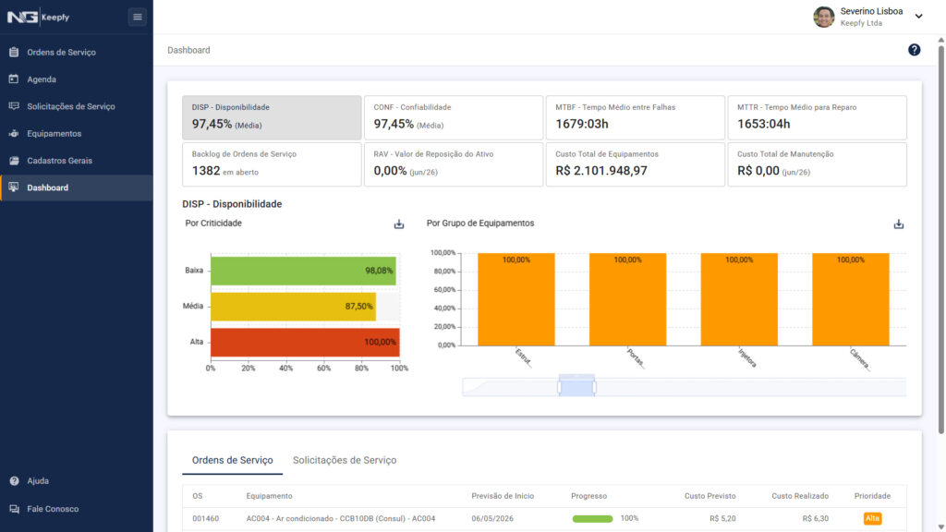946x532 pixels.
Task: Open Fale Conosco in the sidebar
Action: click(x=77, y=509)
